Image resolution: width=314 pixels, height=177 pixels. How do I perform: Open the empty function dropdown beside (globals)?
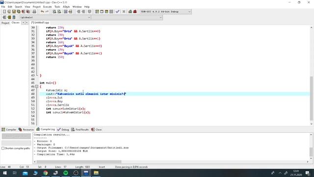coord(127,18)
